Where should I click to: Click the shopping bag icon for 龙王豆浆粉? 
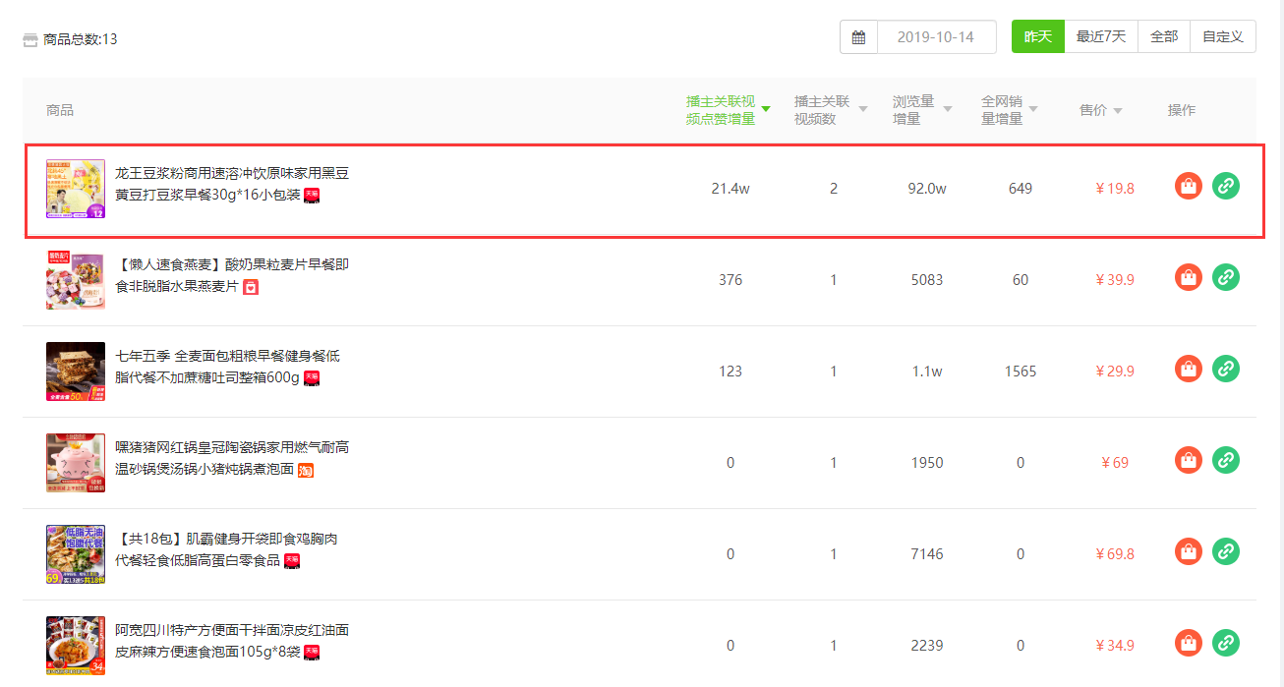(1189, 186)
